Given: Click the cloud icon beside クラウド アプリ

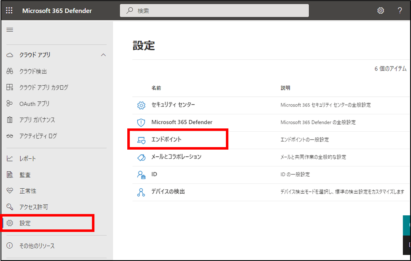Looking at the screenshot, I should (x=10, y=55).
